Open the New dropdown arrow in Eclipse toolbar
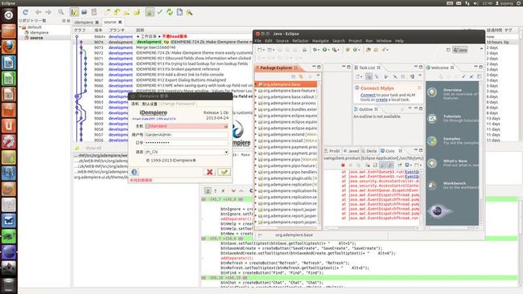Screen dimensions: 523x294 click(264, 50)
